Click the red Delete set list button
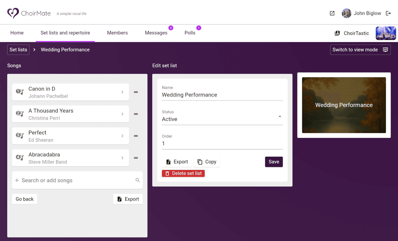This screenshot has height=241, width=398. [183, 173]
